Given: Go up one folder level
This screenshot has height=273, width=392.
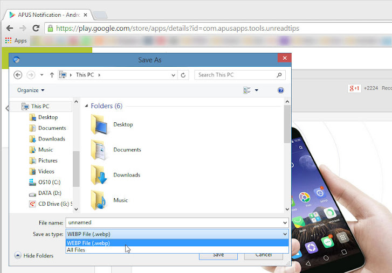Looking at the screenshot, I should [x=52, y=75].
